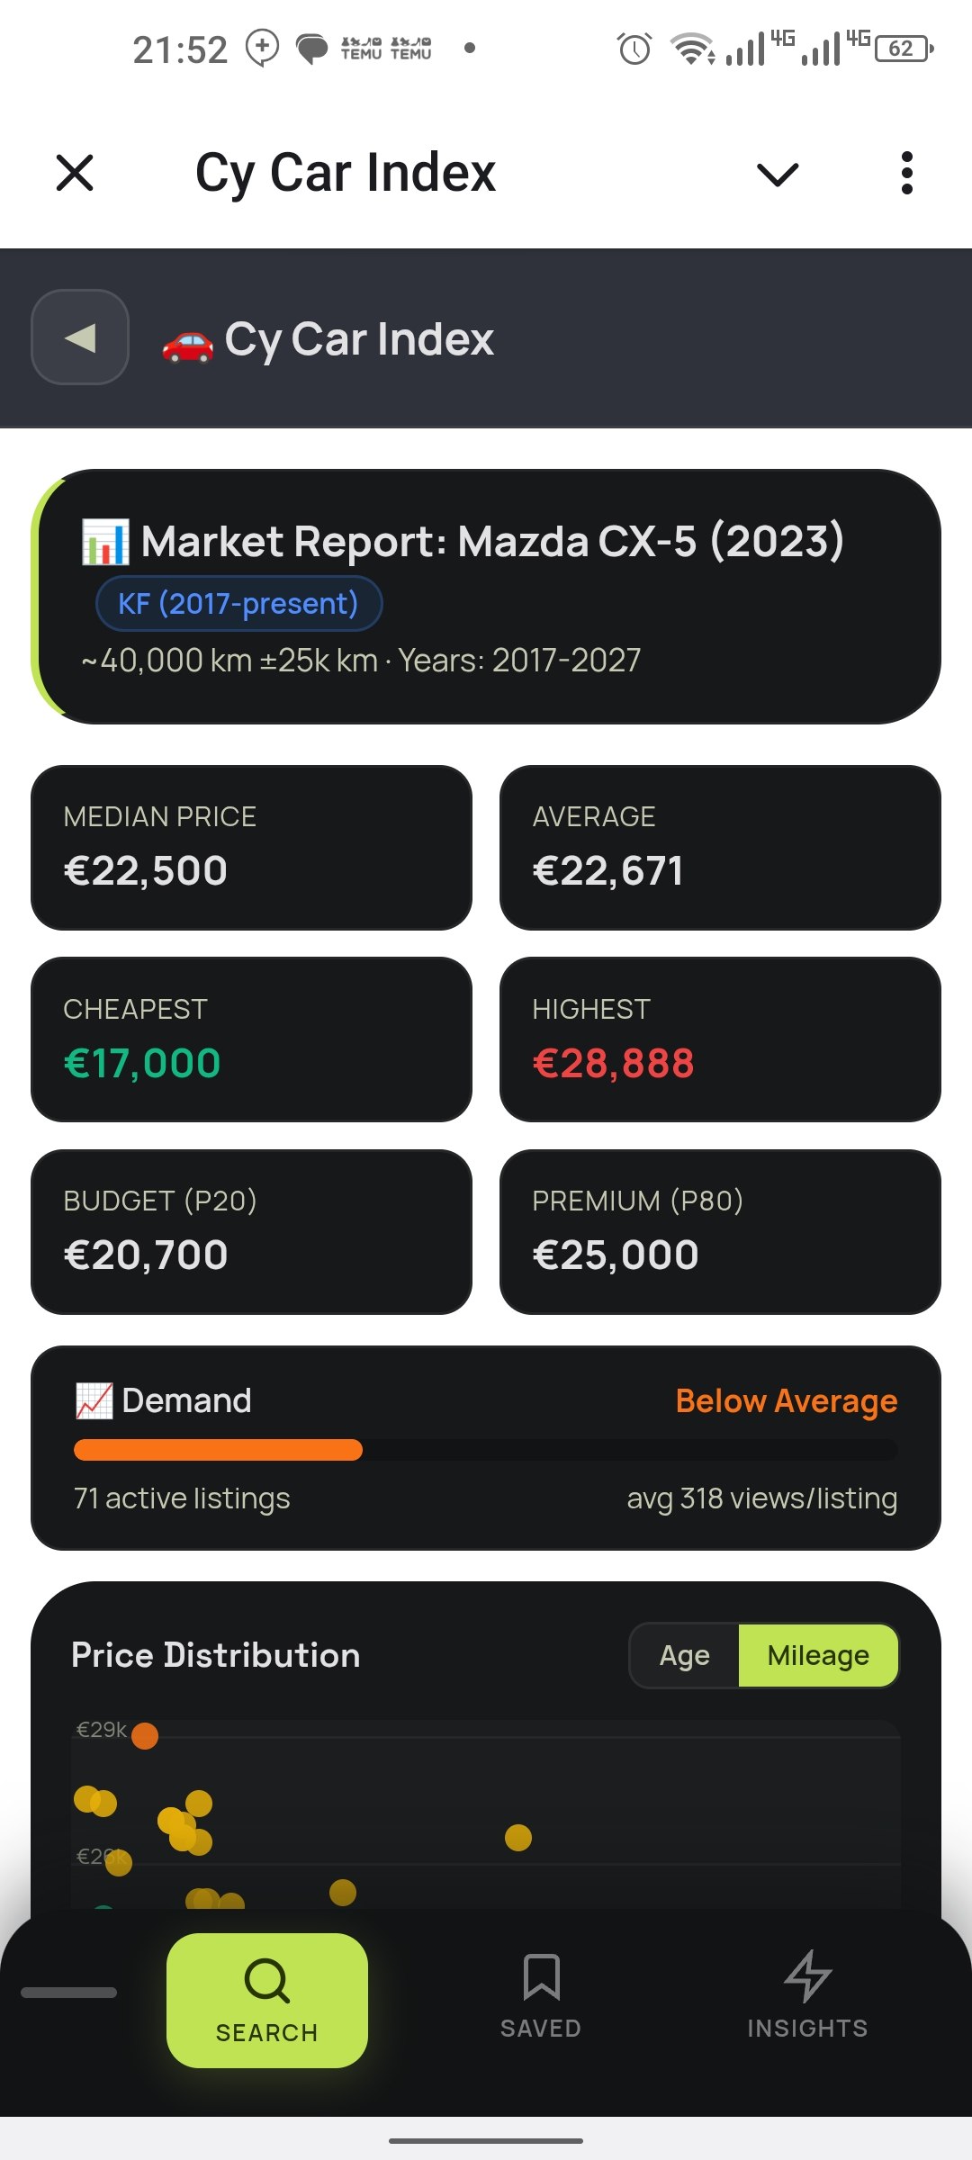
Task: Close the Cy Car Index web view
Action: click(75, 173)
